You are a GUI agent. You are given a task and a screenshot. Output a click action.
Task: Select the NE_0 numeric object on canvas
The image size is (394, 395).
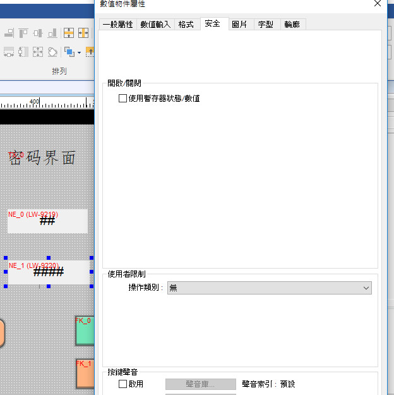tap(47, 221)
